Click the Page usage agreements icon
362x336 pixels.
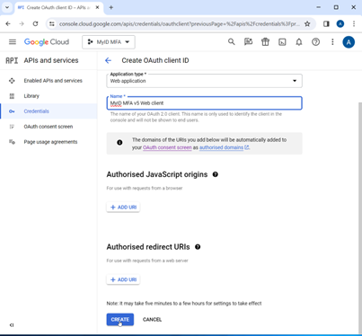12,142
